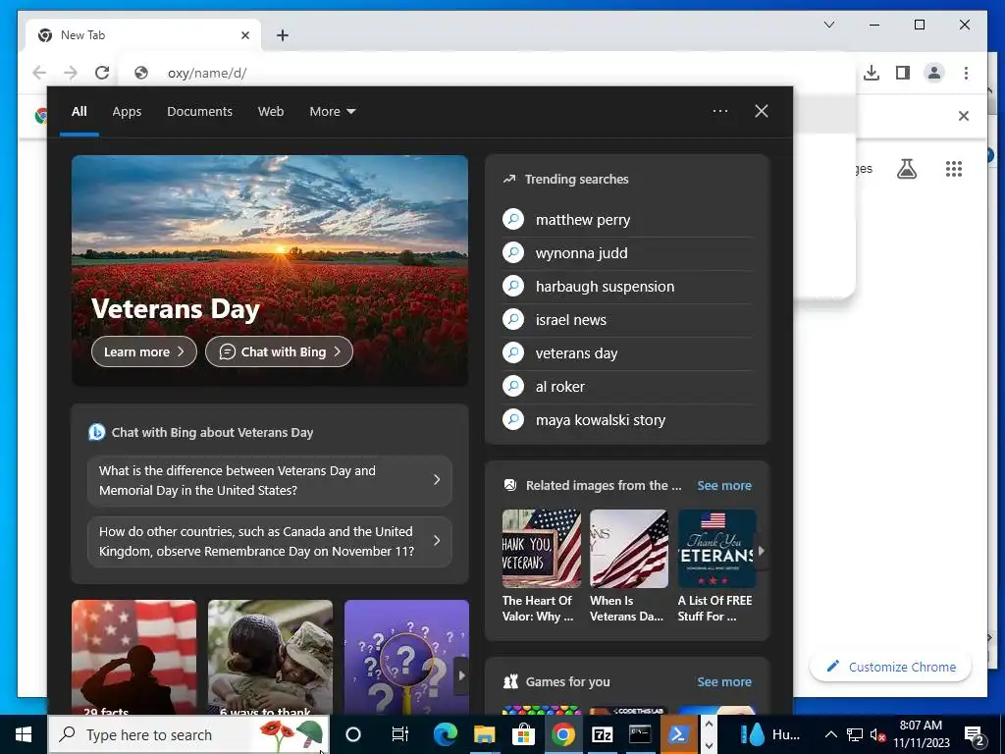The height and width of the screenshot is (754, 1005).
Task: Switch to the Web search tab
Action: click(x=271, y=112)
